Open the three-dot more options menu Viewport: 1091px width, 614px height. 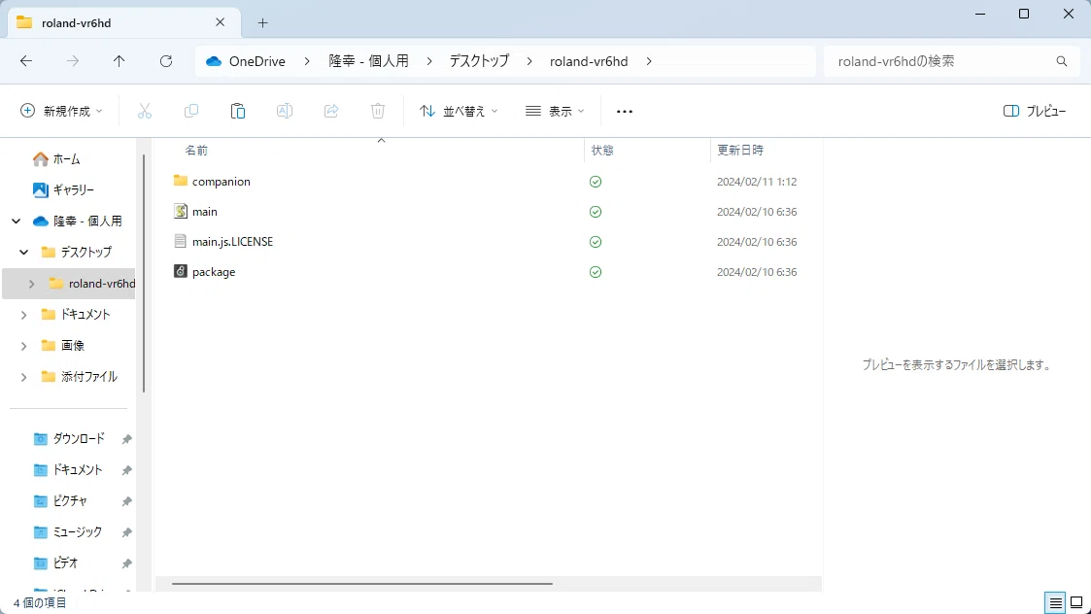[x=625, y=112]
